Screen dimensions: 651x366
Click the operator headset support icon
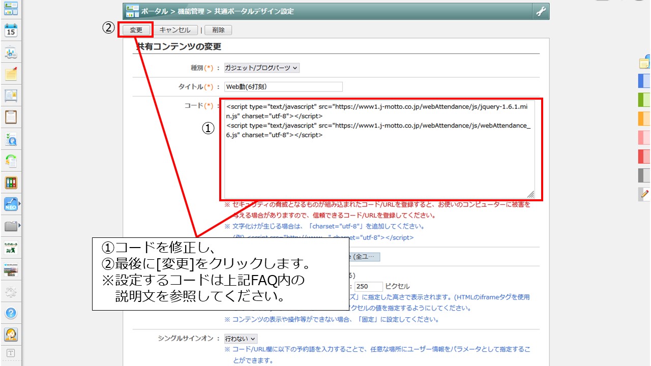pyautogui.click(x=11, y=334)
